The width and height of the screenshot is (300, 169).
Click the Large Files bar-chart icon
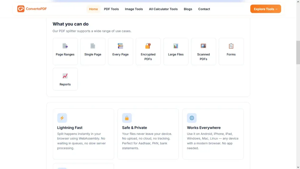(x=176, y=46)
